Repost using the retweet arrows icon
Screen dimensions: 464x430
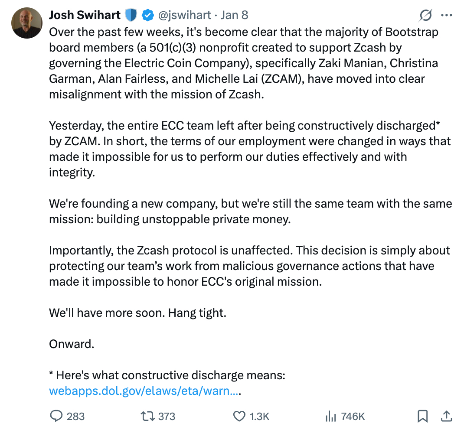click(x=147, y=417)
